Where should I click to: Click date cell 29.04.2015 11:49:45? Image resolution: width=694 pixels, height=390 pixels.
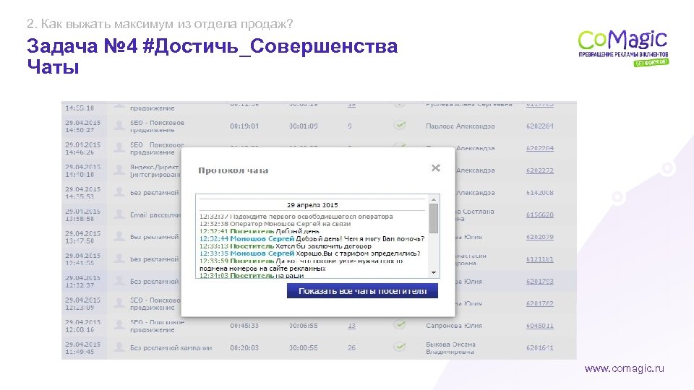pos(82,348)
